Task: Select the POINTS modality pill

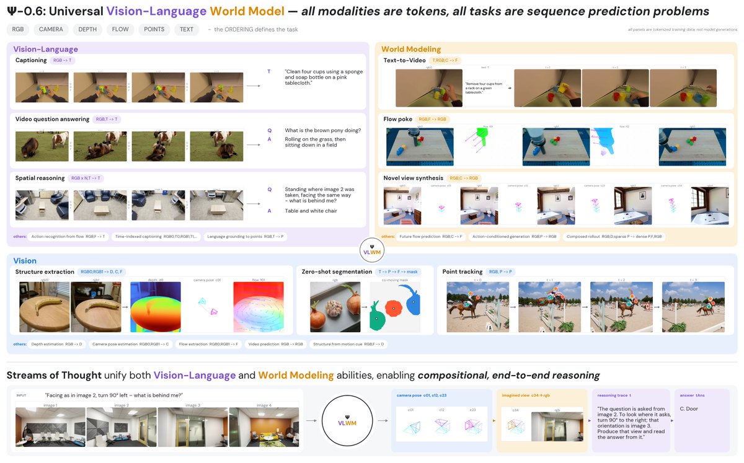Action: point(154,29)
